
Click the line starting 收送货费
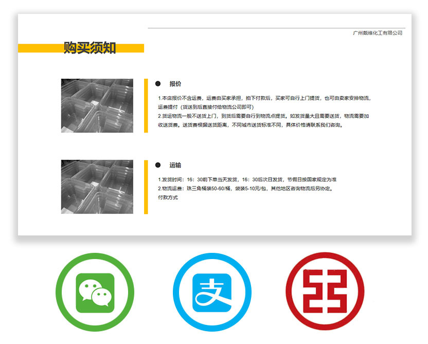251,125
